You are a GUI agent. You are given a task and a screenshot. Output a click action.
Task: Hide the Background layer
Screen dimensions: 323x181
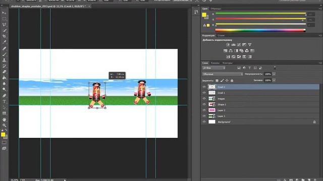(x=204, y=122)
